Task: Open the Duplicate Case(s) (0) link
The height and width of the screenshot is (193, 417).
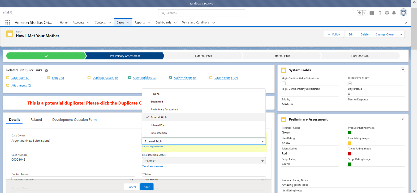Action: tap(106, 78)
